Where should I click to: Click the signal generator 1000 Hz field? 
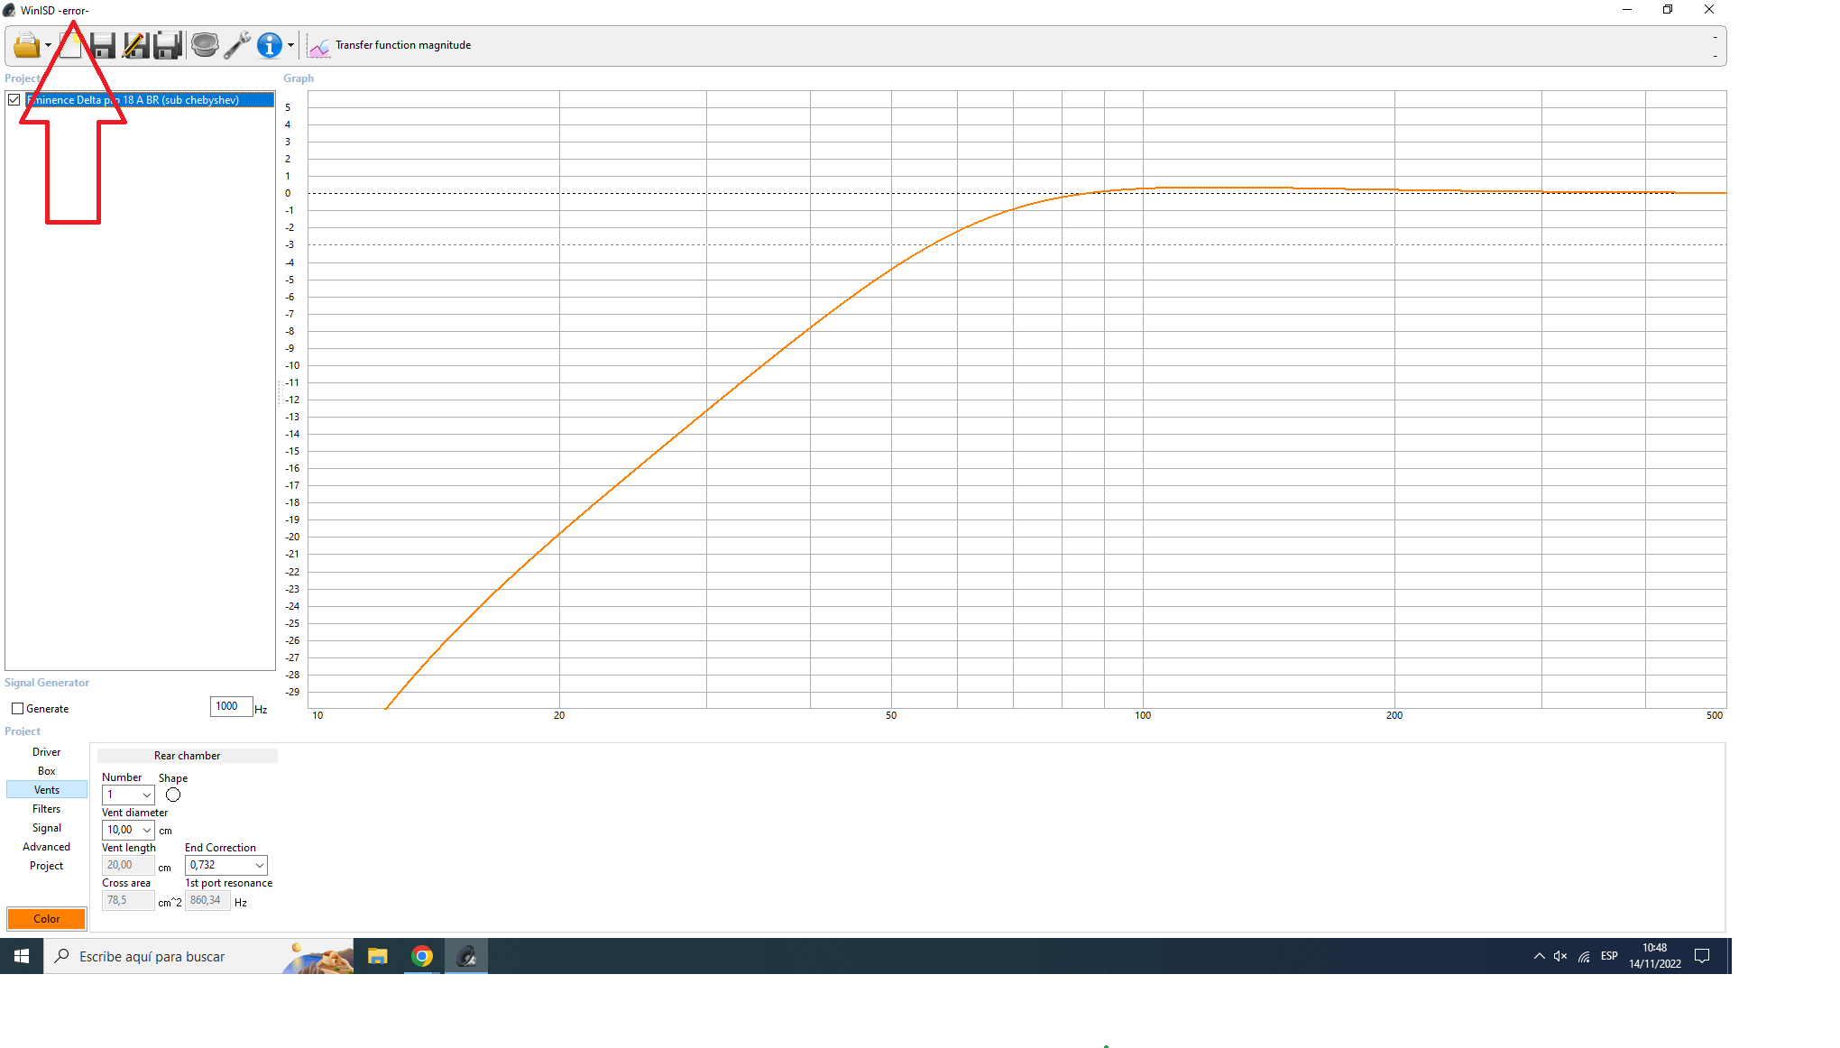tap(231, 706)
